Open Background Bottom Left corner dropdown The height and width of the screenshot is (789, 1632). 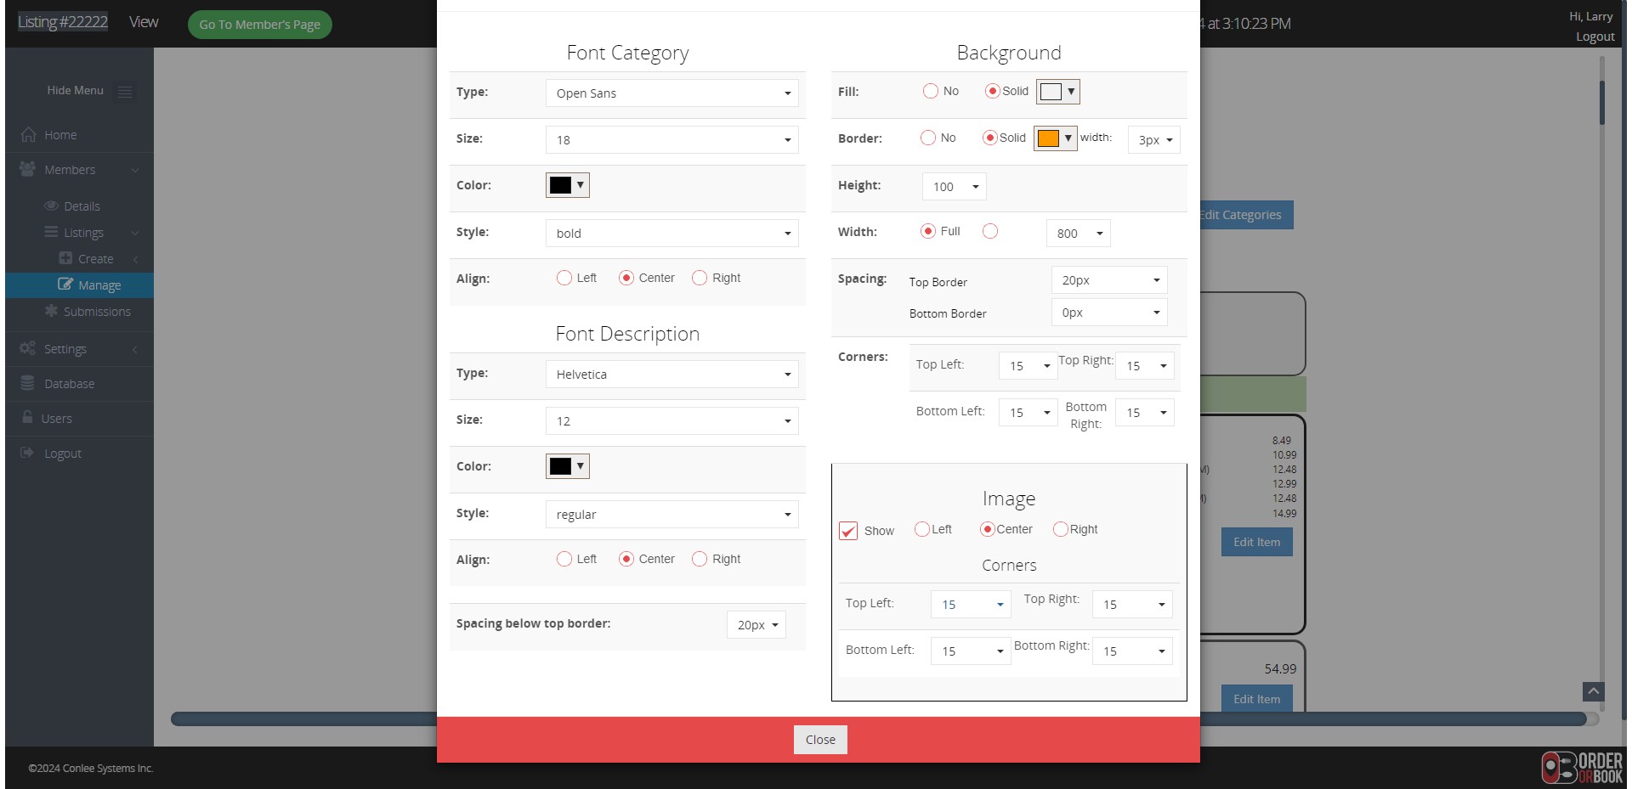point(1028,413)
